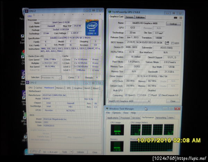Open Task Manager File menu
Viewport: 208px width, 162px height.
point(108,113)
